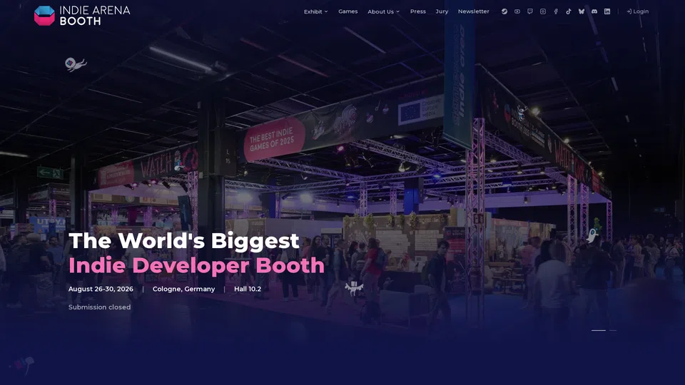
Task: Open the LinkedIn icon link
Action: tap(607, 11)
